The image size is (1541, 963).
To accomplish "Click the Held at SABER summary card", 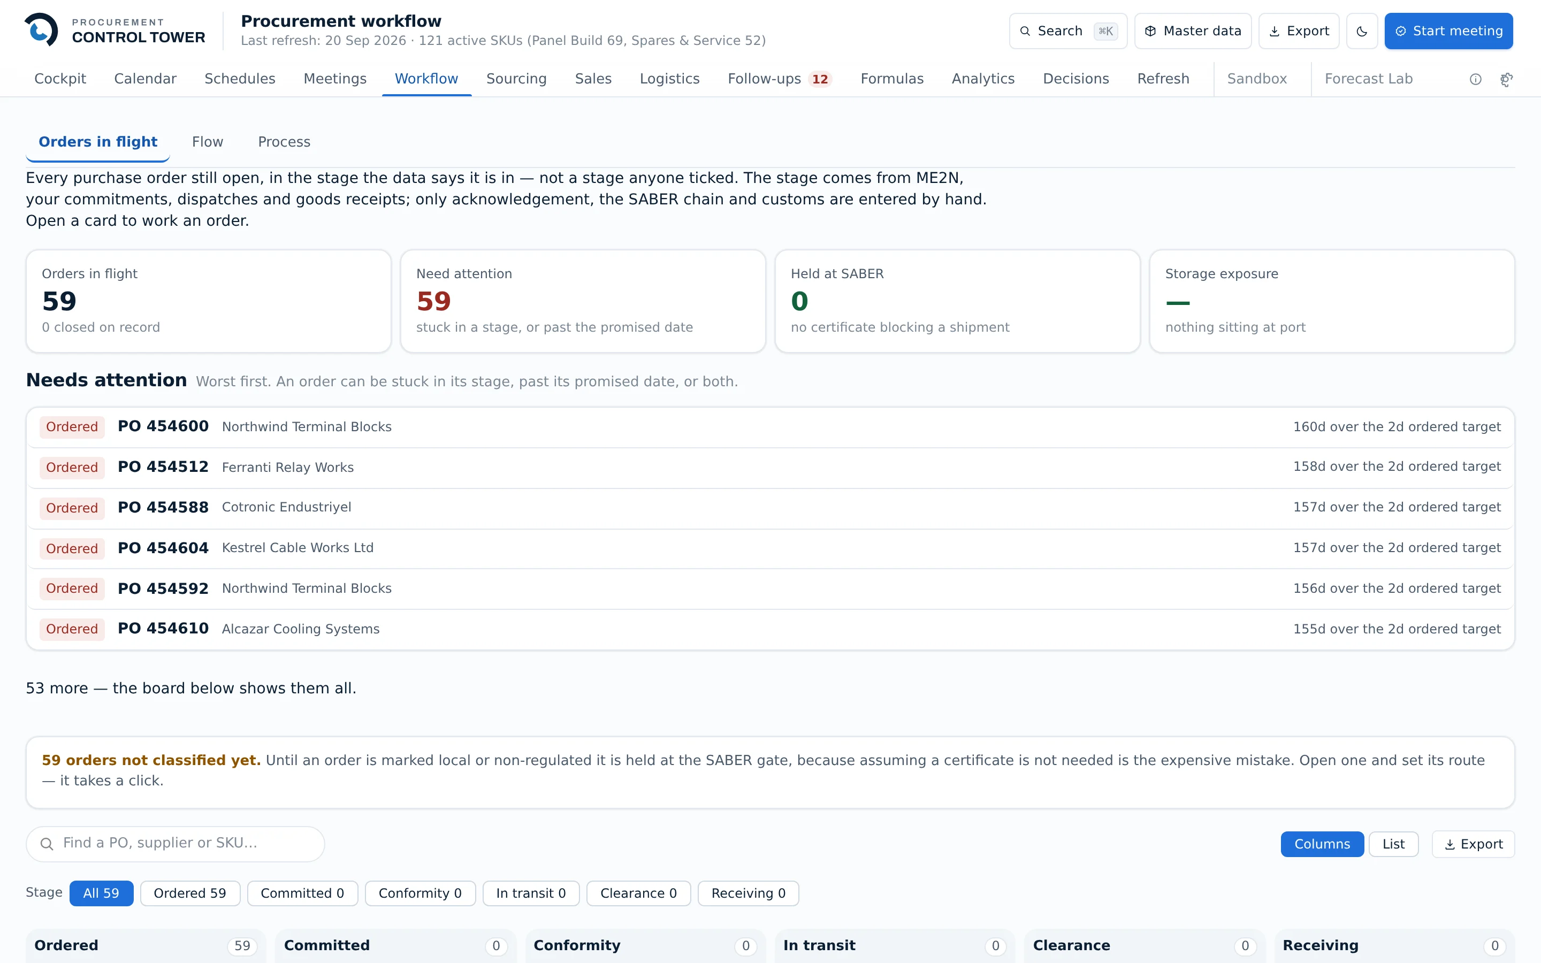I will (957, 301).
